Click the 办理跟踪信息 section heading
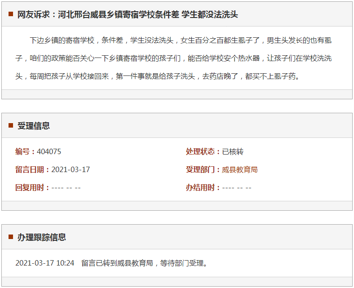The height and width of the screenshot is (288, 354). pyautogui.click(x=42, y=237)
